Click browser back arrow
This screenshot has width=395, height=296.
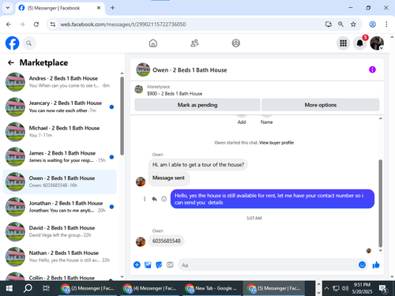[9, 24]
